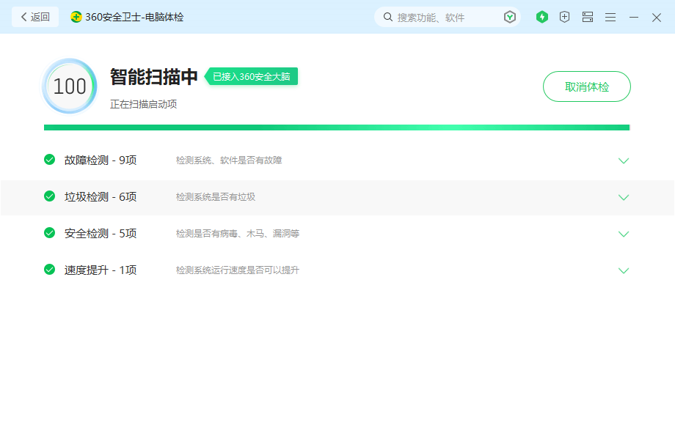The image size is (675, 425).
Task: Expand the 故障检测 row chevron
Action: tap(624, 160)
